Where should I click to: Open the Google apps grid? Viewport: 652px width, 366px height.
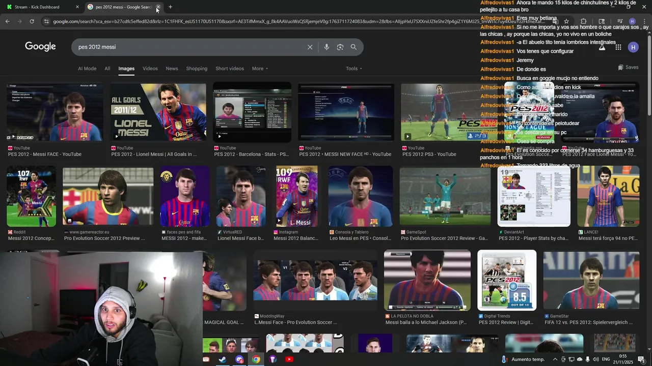coord(618,47)
